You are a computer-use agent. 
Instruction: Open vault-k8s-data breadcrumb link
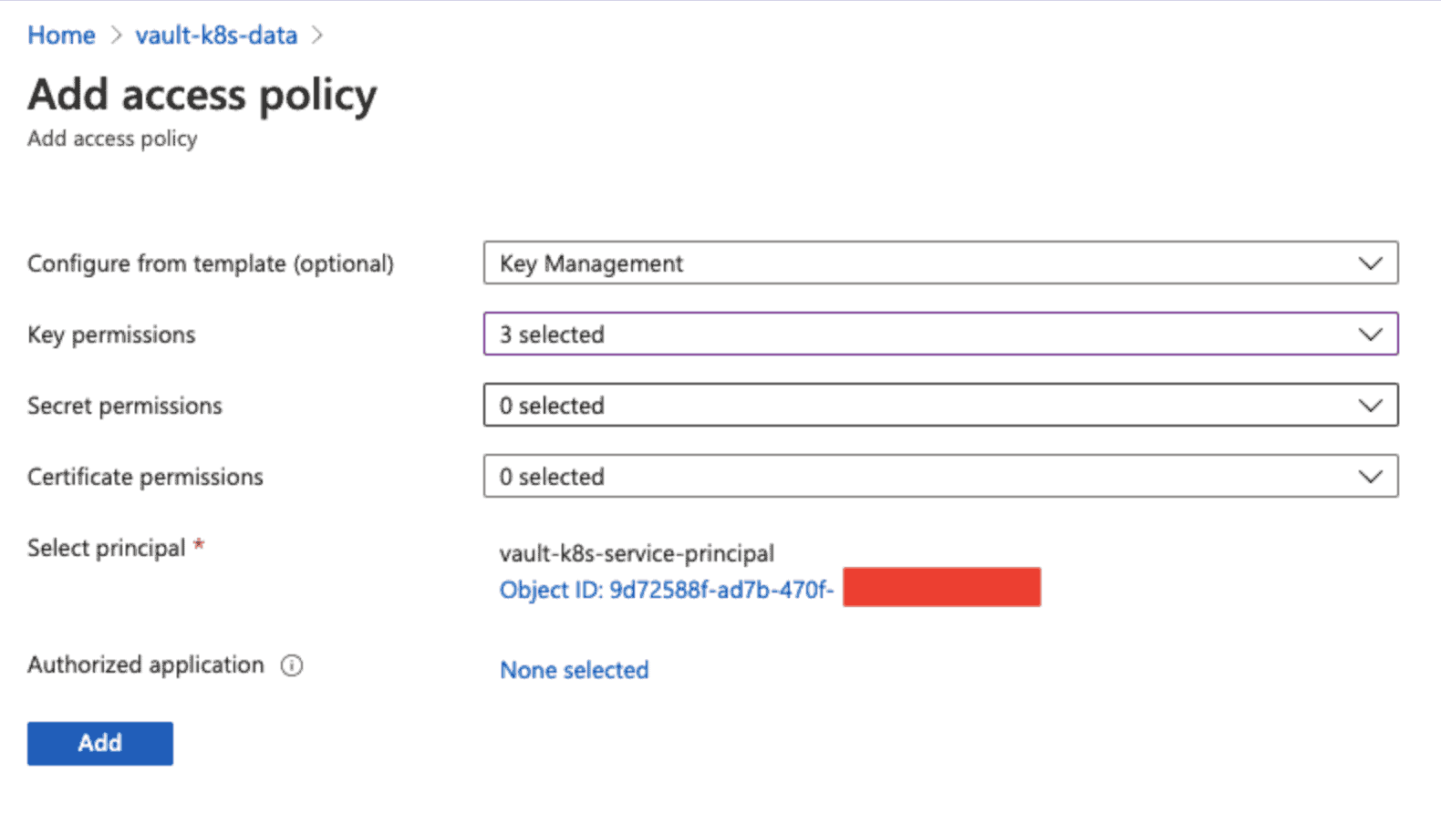(216, 36)
